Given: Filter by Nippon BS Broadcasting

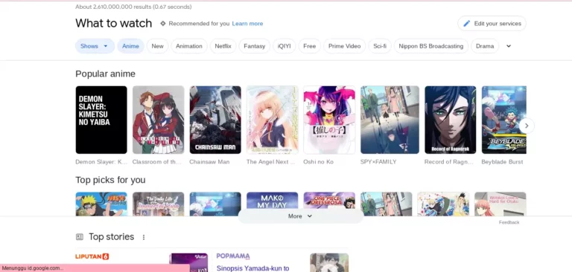Looking at the screenshot, I should point(430,46).
